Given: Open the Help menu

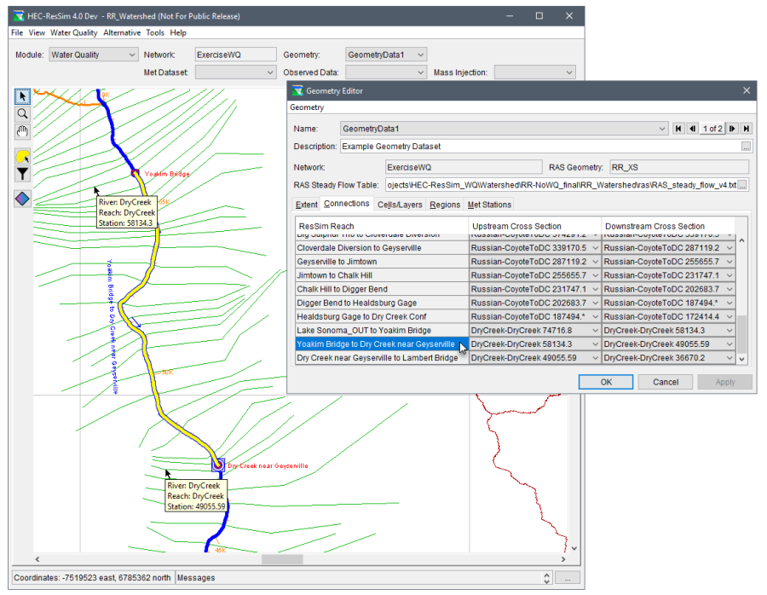Looking at the screenshot, I should [x=178, y=32].
